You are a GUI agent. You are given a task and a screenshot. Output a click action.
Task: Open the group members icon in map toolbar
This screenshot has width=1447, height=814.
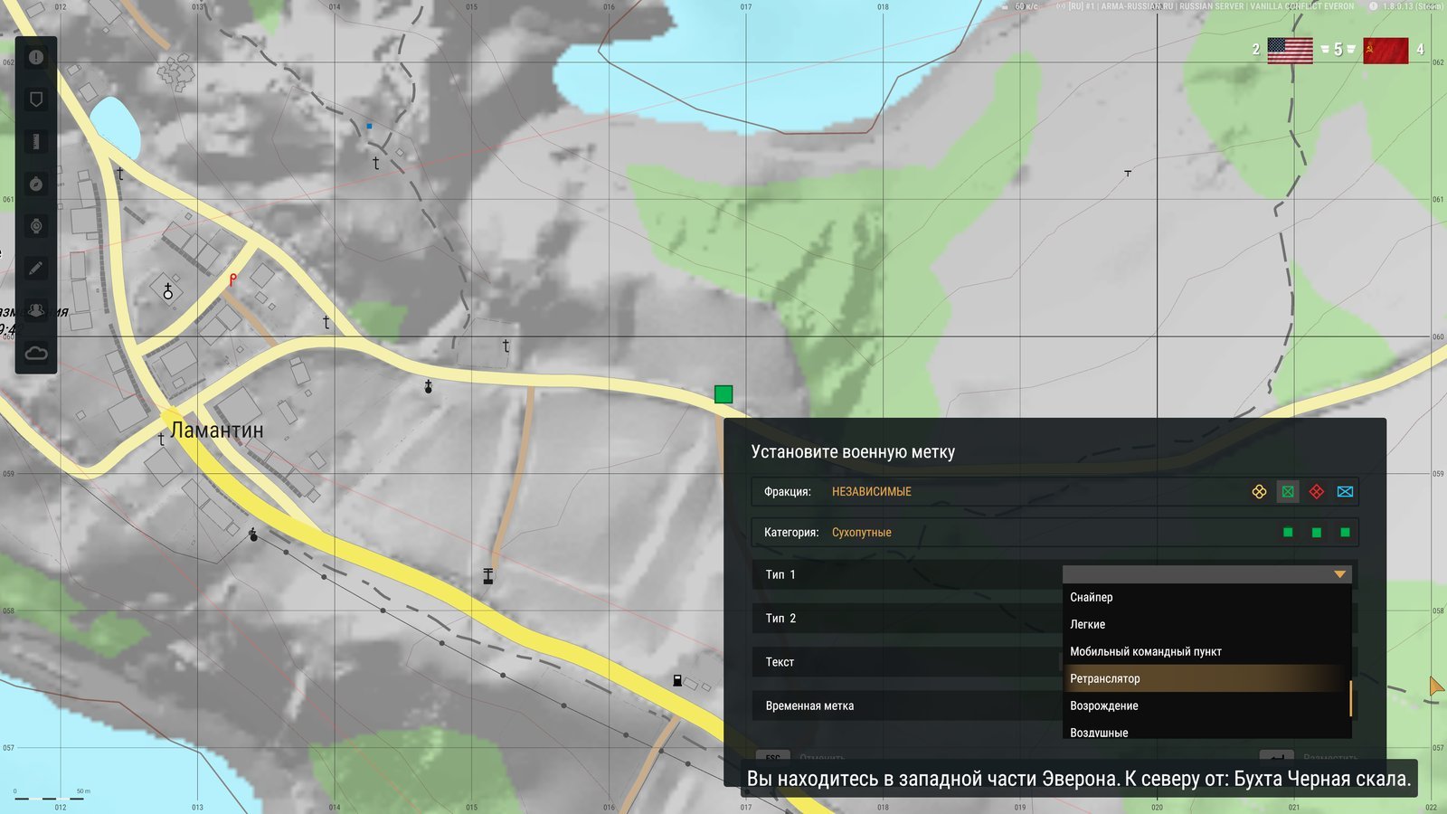coord(36,310)
